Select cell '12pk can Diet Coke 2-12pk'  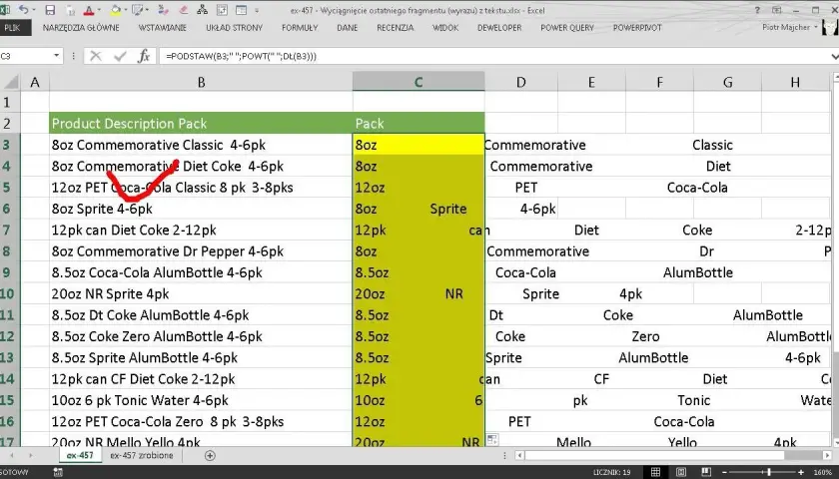click(x=201, y=230)
